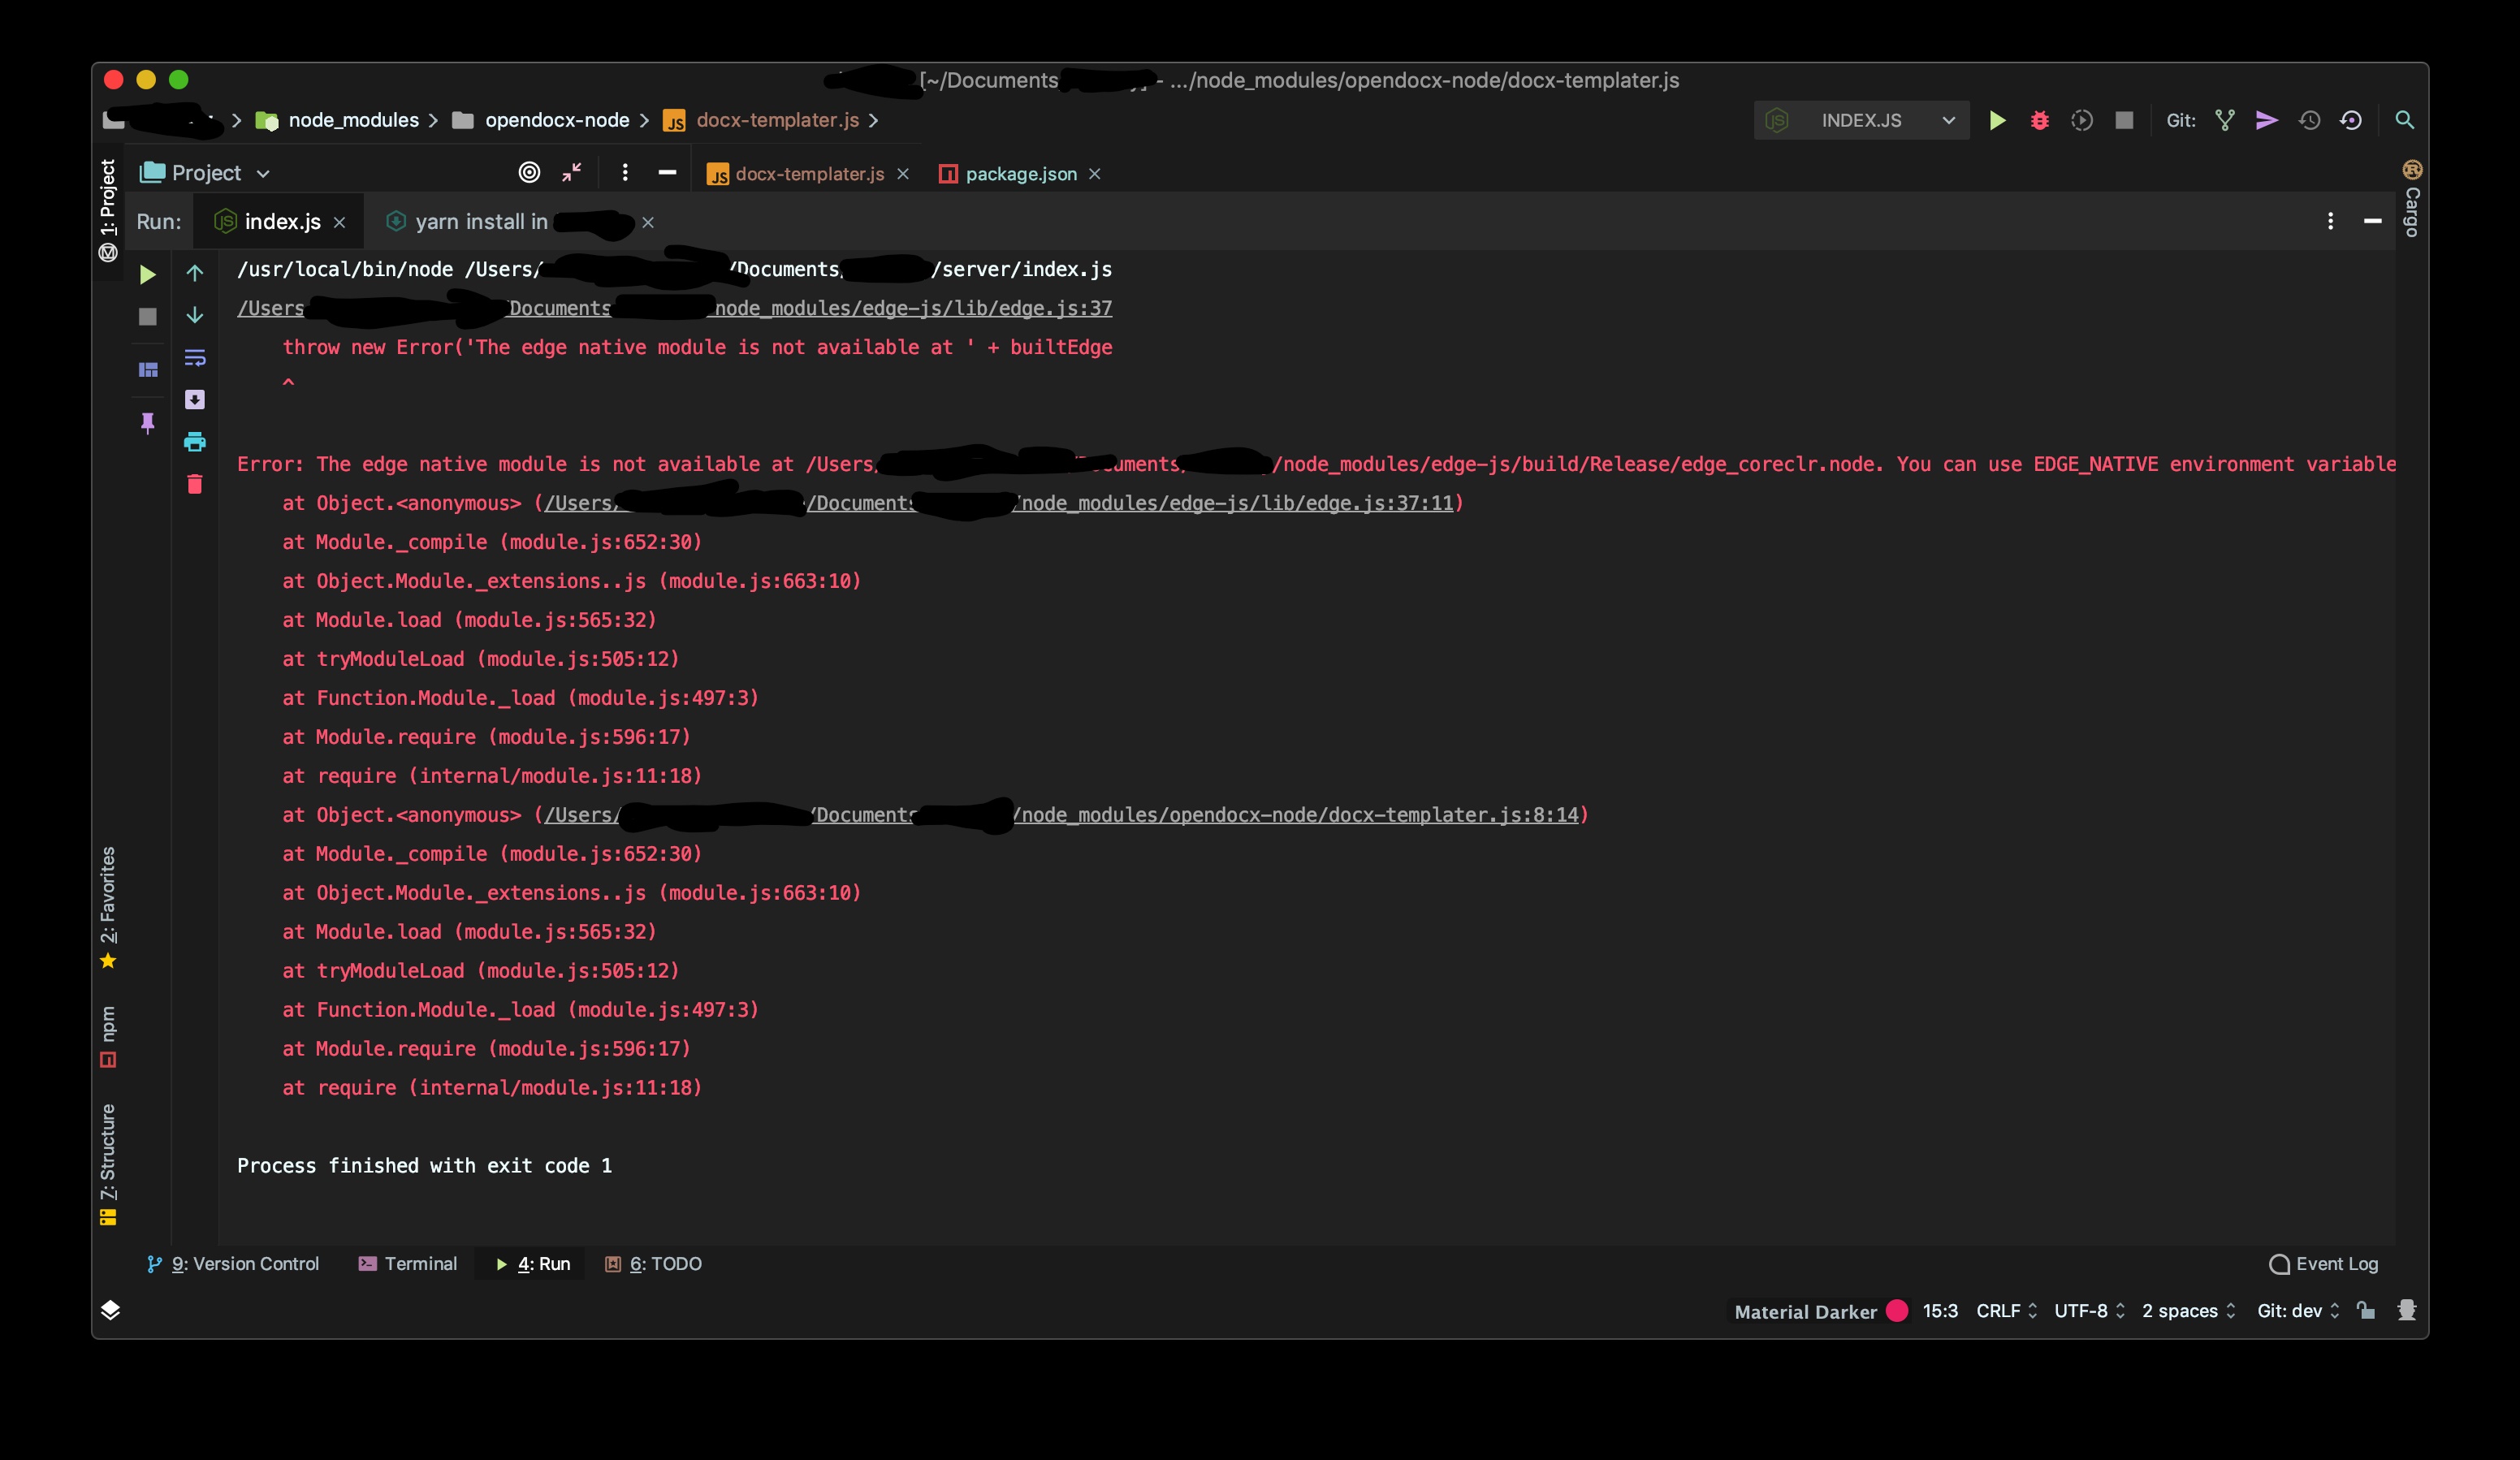Open 9: Version Control tool window
2520x1460 pixels.
tap(233, 1264)
